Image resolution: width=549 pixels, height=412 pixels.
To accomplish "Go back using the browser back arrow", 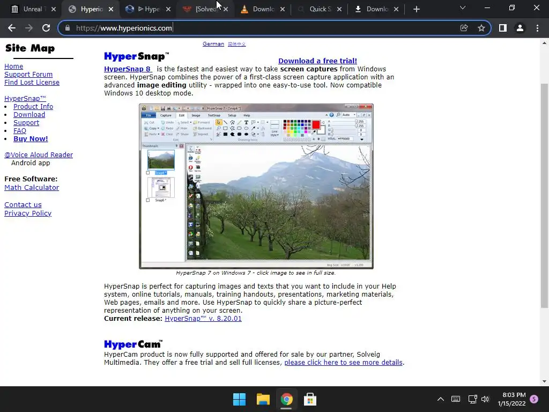I will tap(12, 28).
